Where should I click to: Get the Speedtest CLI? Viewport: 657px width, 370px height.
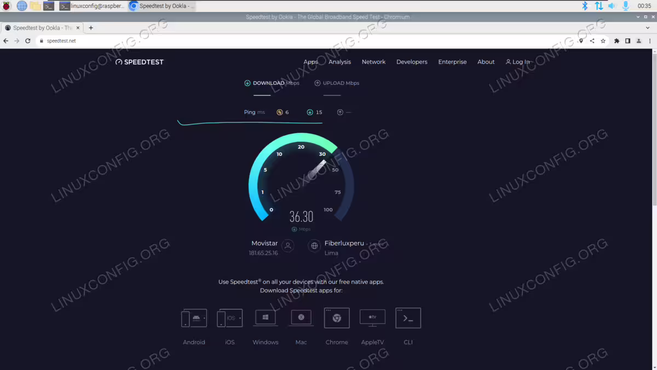408,327
